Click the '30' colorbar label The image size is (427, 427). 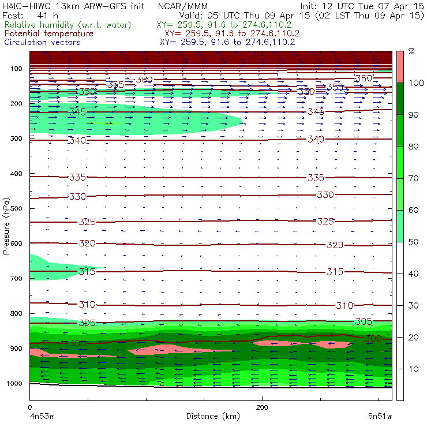coord(413,306)
